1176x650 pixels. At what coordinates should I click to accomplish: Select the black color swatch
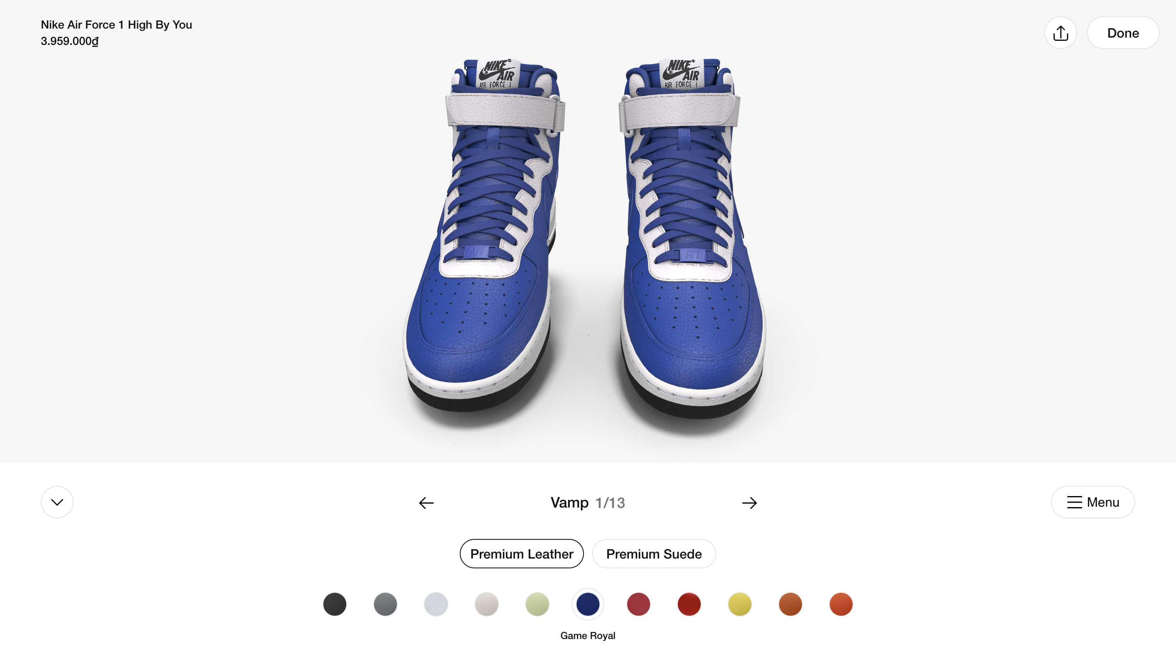[334, 603]
